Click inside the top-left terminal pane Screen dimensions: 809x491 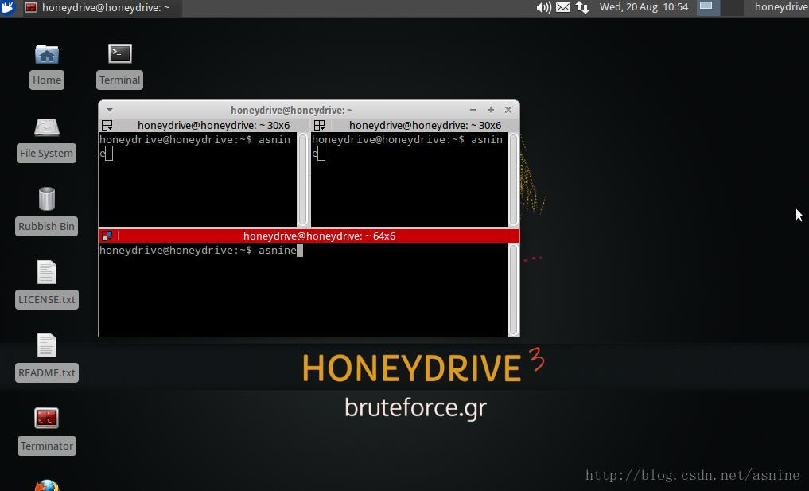[197, 179]
